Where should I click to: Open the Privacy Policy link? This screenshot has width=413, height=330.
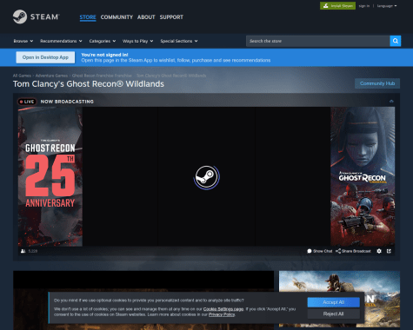pos(222,314)
